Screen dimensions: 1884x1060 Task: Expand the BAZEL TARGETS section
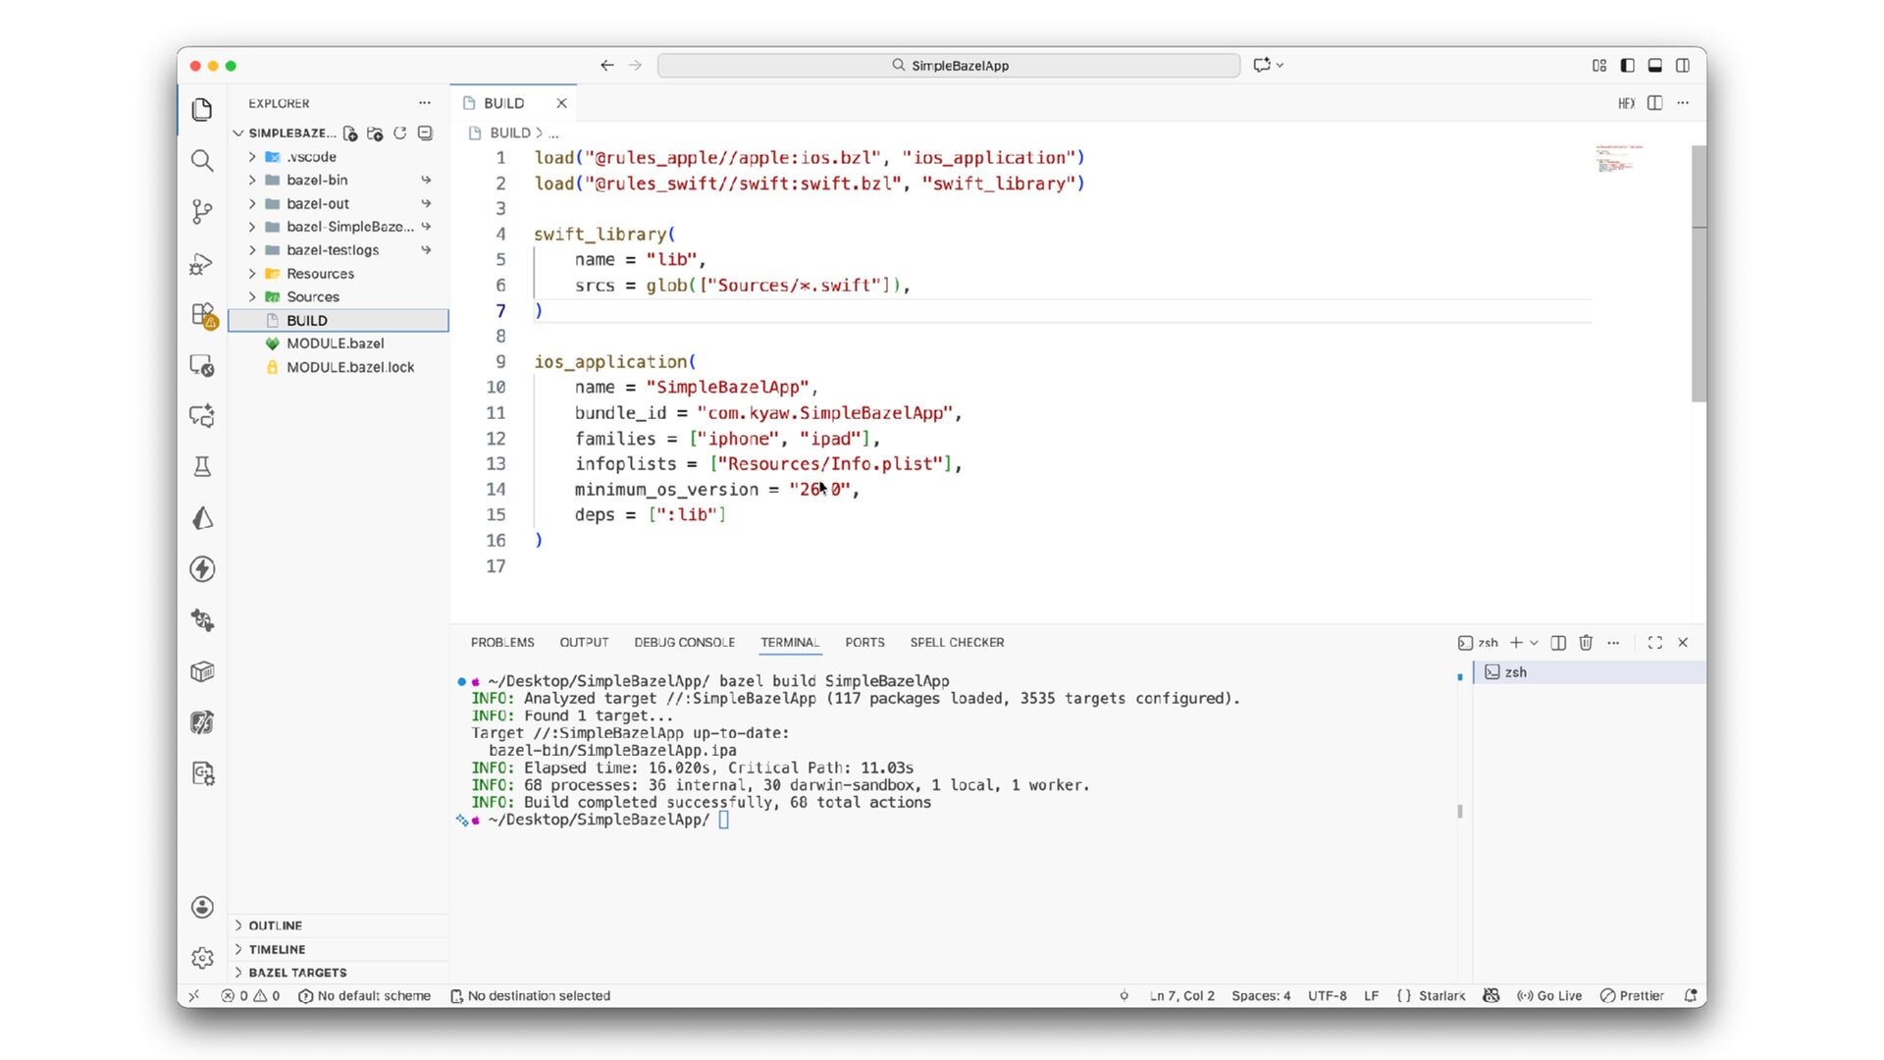pyautogui.click(x=297, y=973)
